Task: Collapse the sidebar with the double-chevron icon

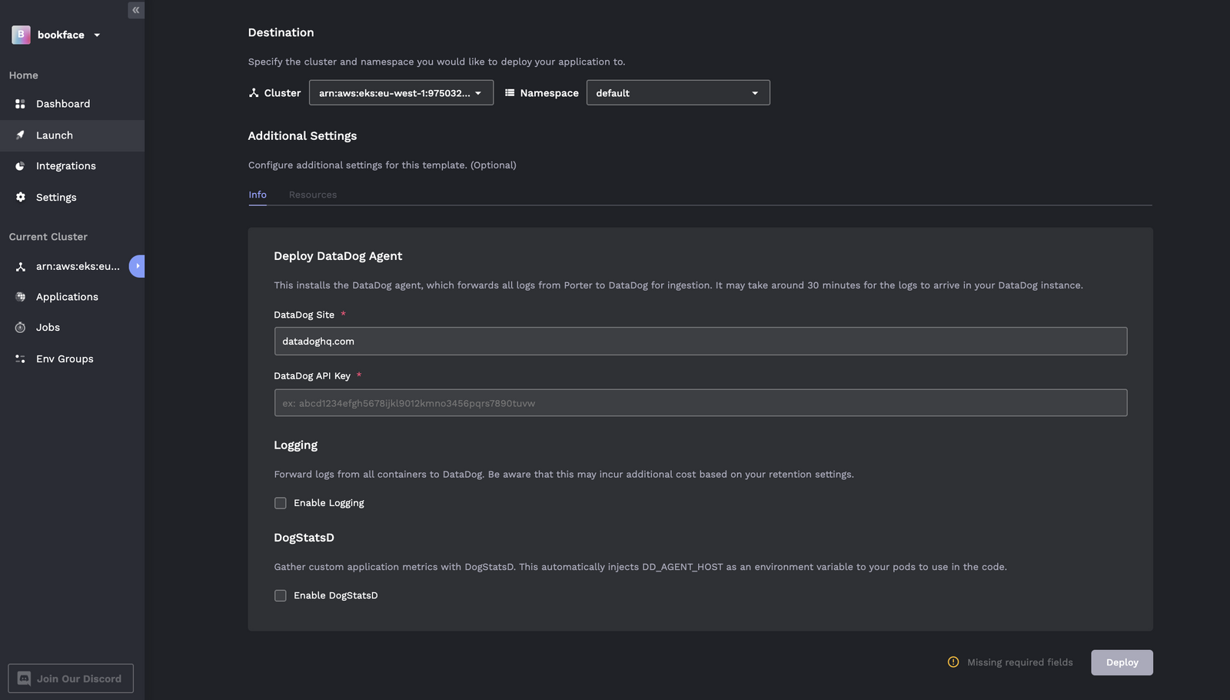Action: pos(136,10)
